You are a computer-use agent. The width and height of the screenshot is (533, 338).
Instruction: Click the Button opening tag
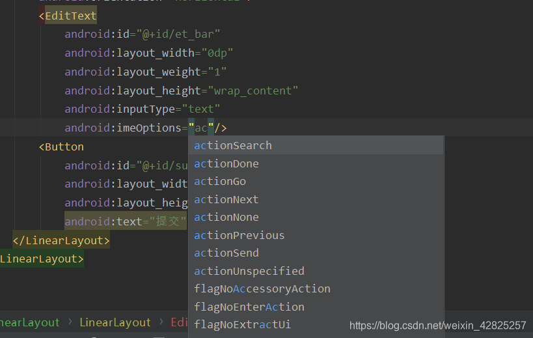tap(61, 147)
